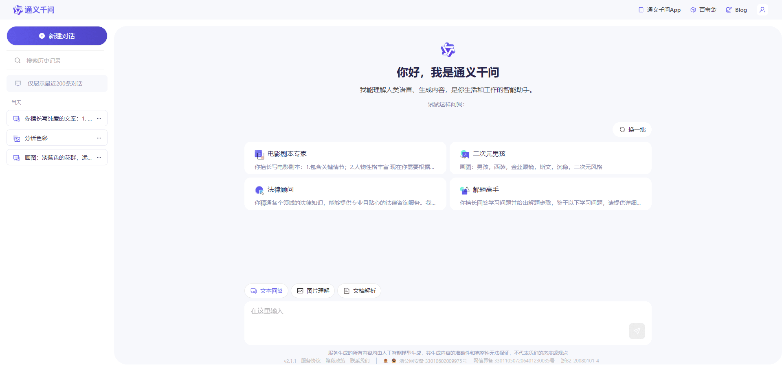
Task: Open 隐私政策 footer link
Action: click(x=335, y=361)
